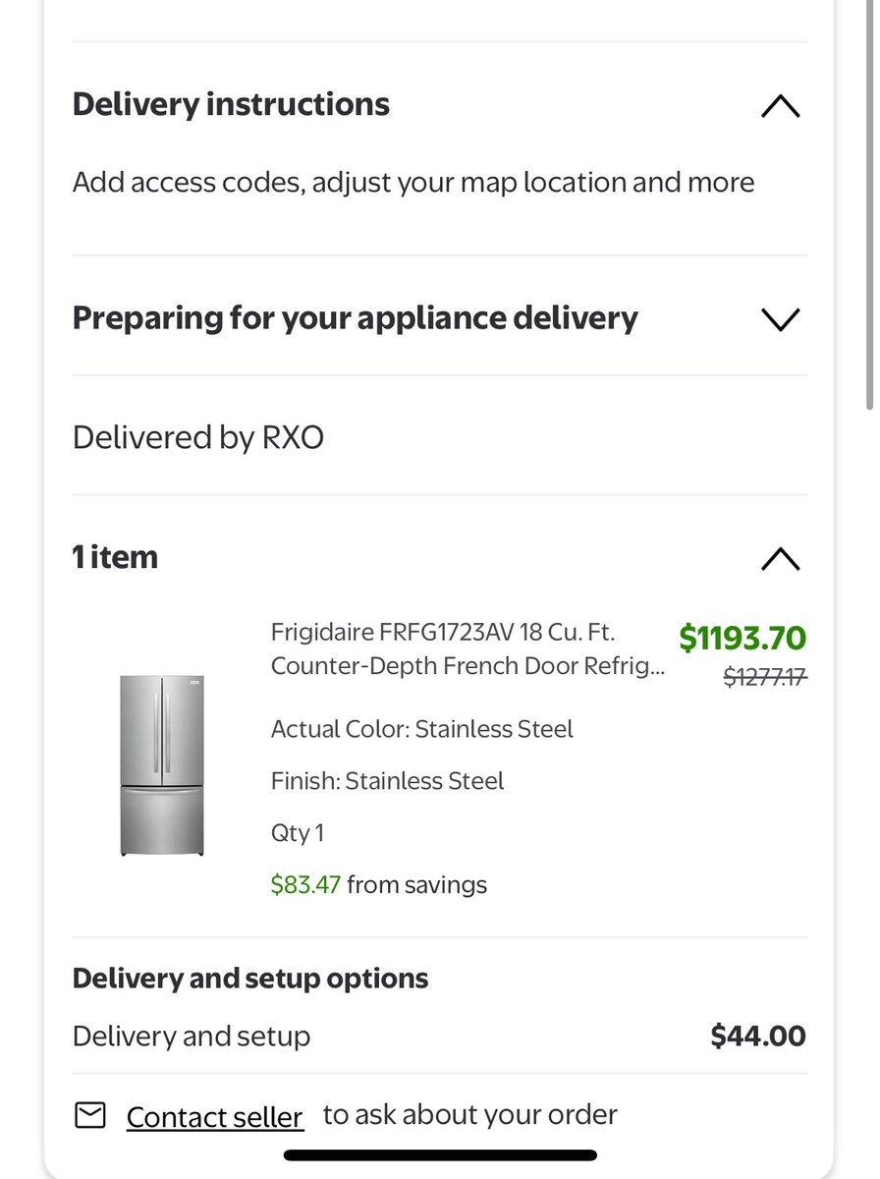Tap the Delivery instructions heading

click(x=231, y=104)
